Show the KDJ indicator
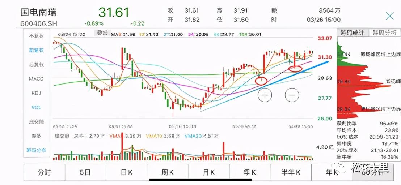The image size is (401, 185). pyautogui.click(x=37, y=93)
